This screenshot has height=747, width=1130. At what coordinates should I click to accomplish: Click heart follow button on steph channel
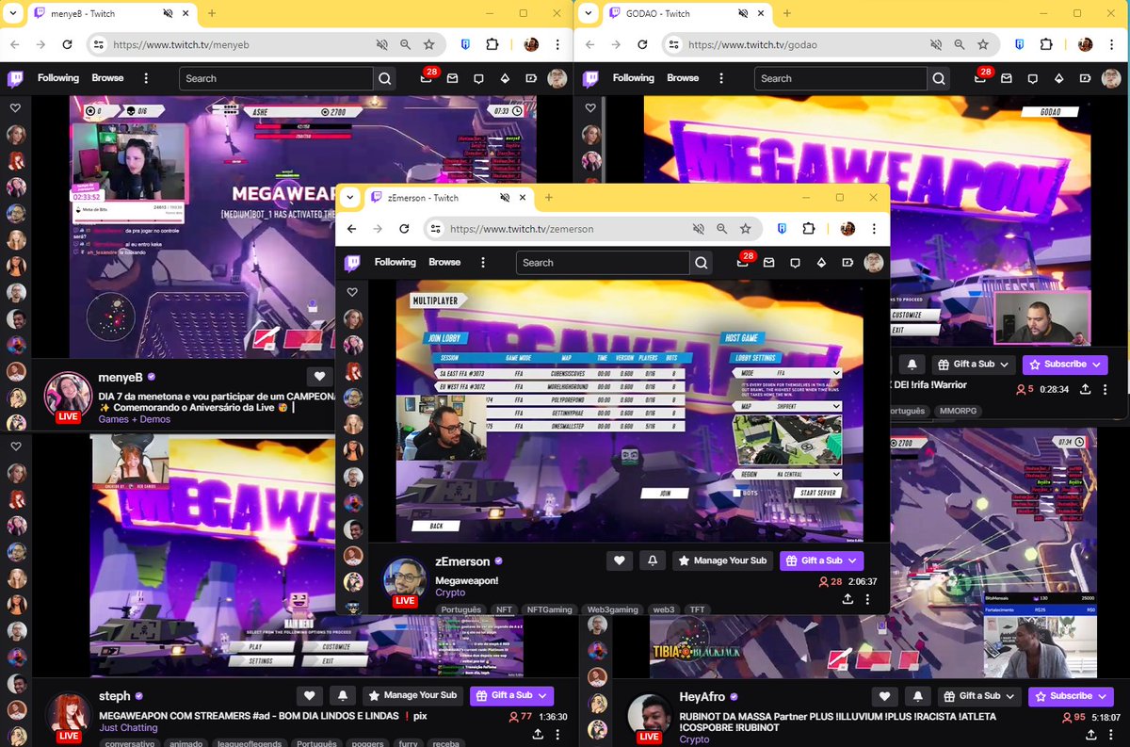click(x=309, y=696)
